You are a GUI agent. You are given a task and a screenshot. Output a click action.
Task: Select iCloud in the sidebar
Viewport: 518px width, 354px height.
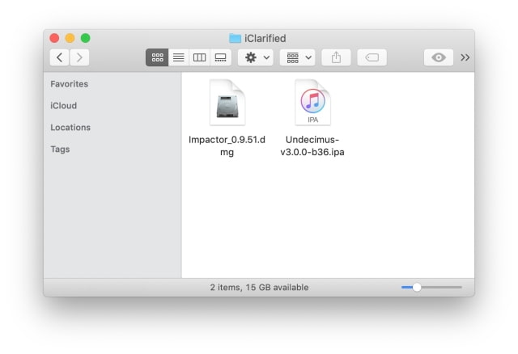tap(64, 106)
